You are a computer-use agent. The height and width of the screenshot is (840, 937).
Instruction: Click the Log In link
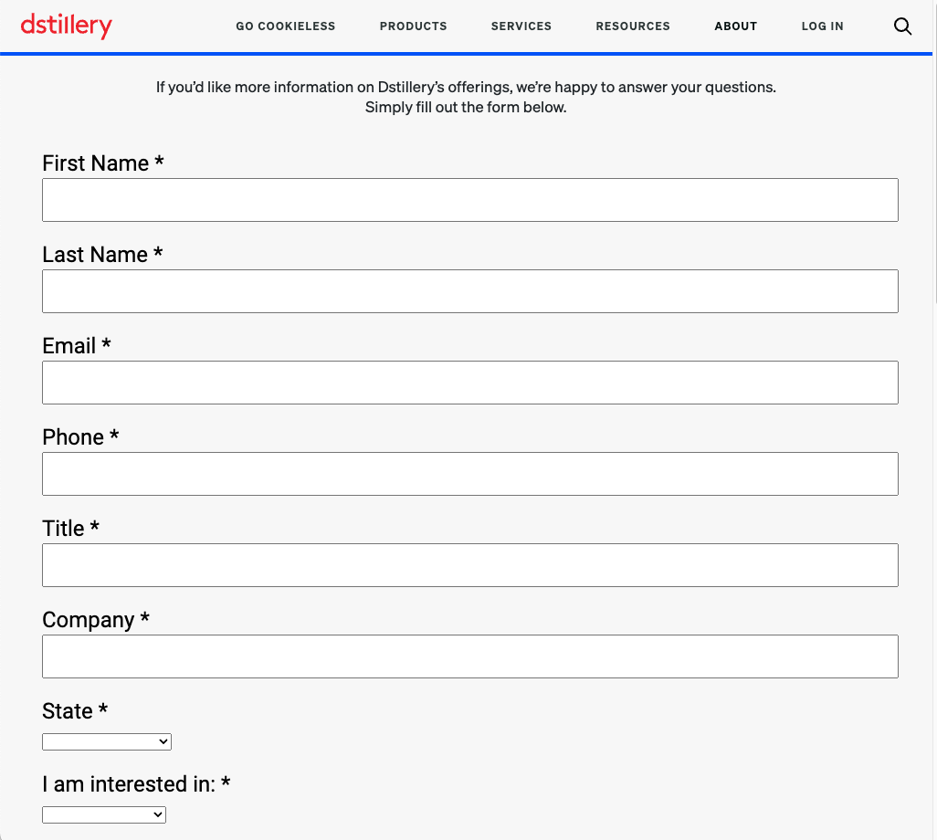pos(822,26)
